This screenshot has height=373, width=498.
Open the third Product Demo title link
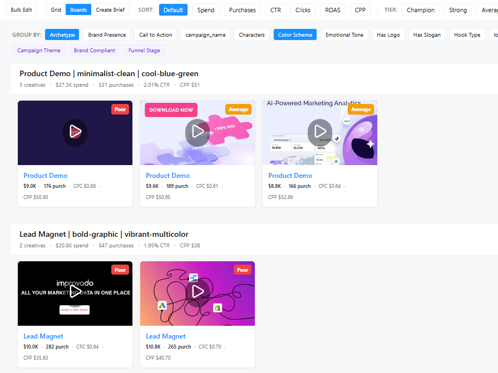coord(290,176)
